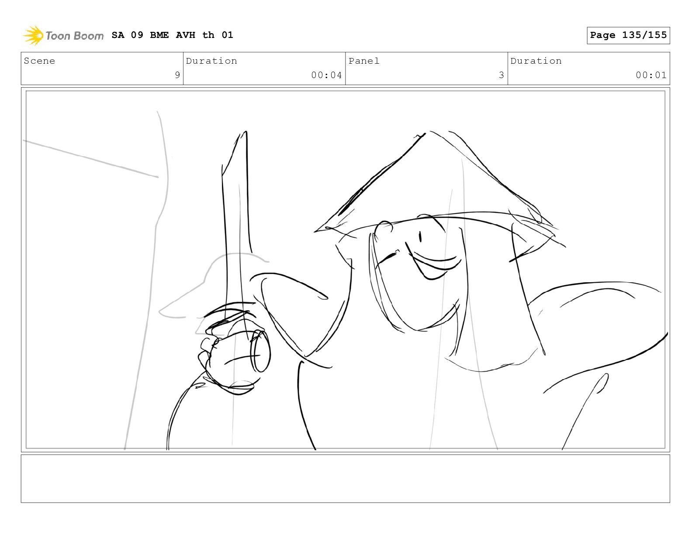Click the 'Page 135/155' indicator box

[628, 35]
